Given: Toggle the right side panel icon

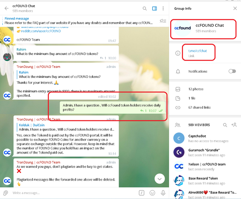Looking at the screenshot, I should click(154, 8).
